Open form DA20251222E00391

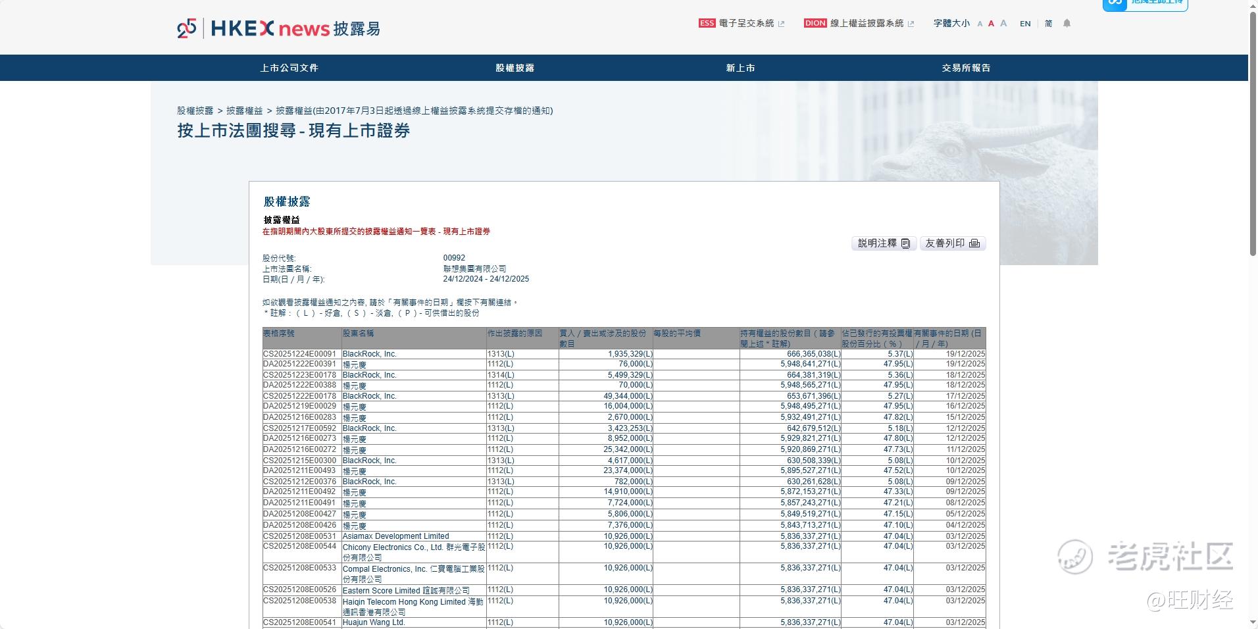pyautogui.click(x=299, y=364)
